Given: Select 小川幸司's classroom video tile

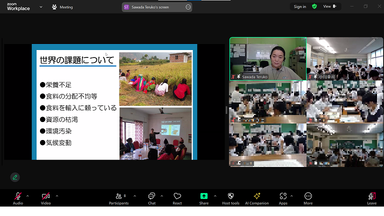Looking at the screenshot, I should (344, 59).
